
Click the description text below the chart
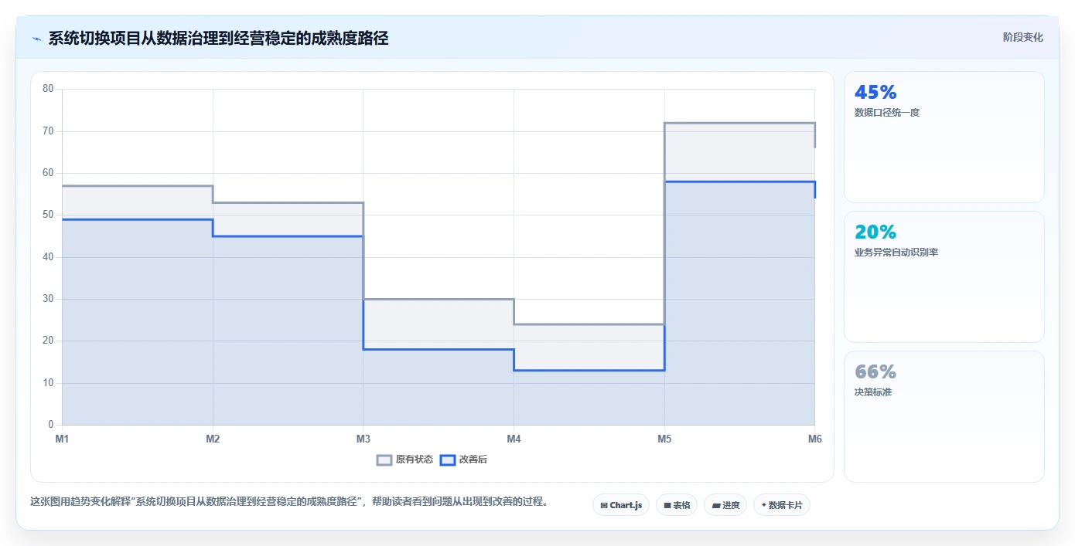tap(289, 501)
